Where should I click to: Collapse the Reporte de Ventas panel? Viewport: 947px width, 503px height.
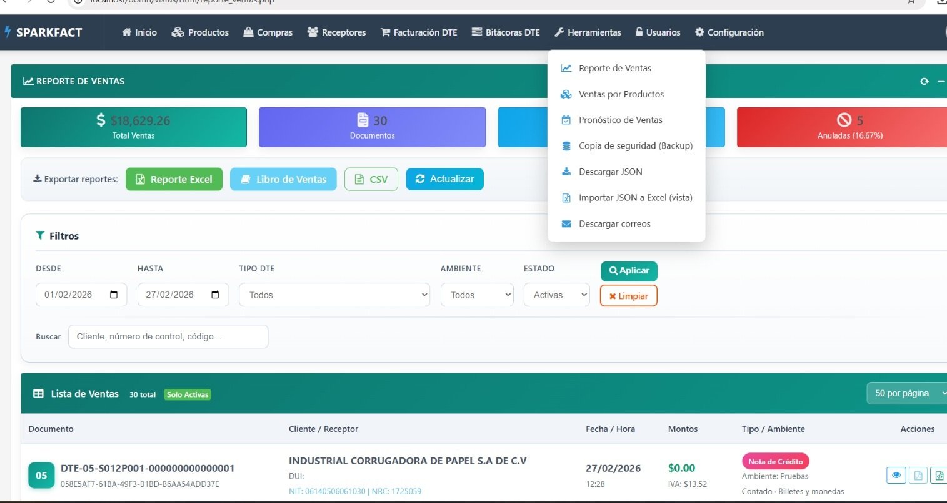coord(941,81)
